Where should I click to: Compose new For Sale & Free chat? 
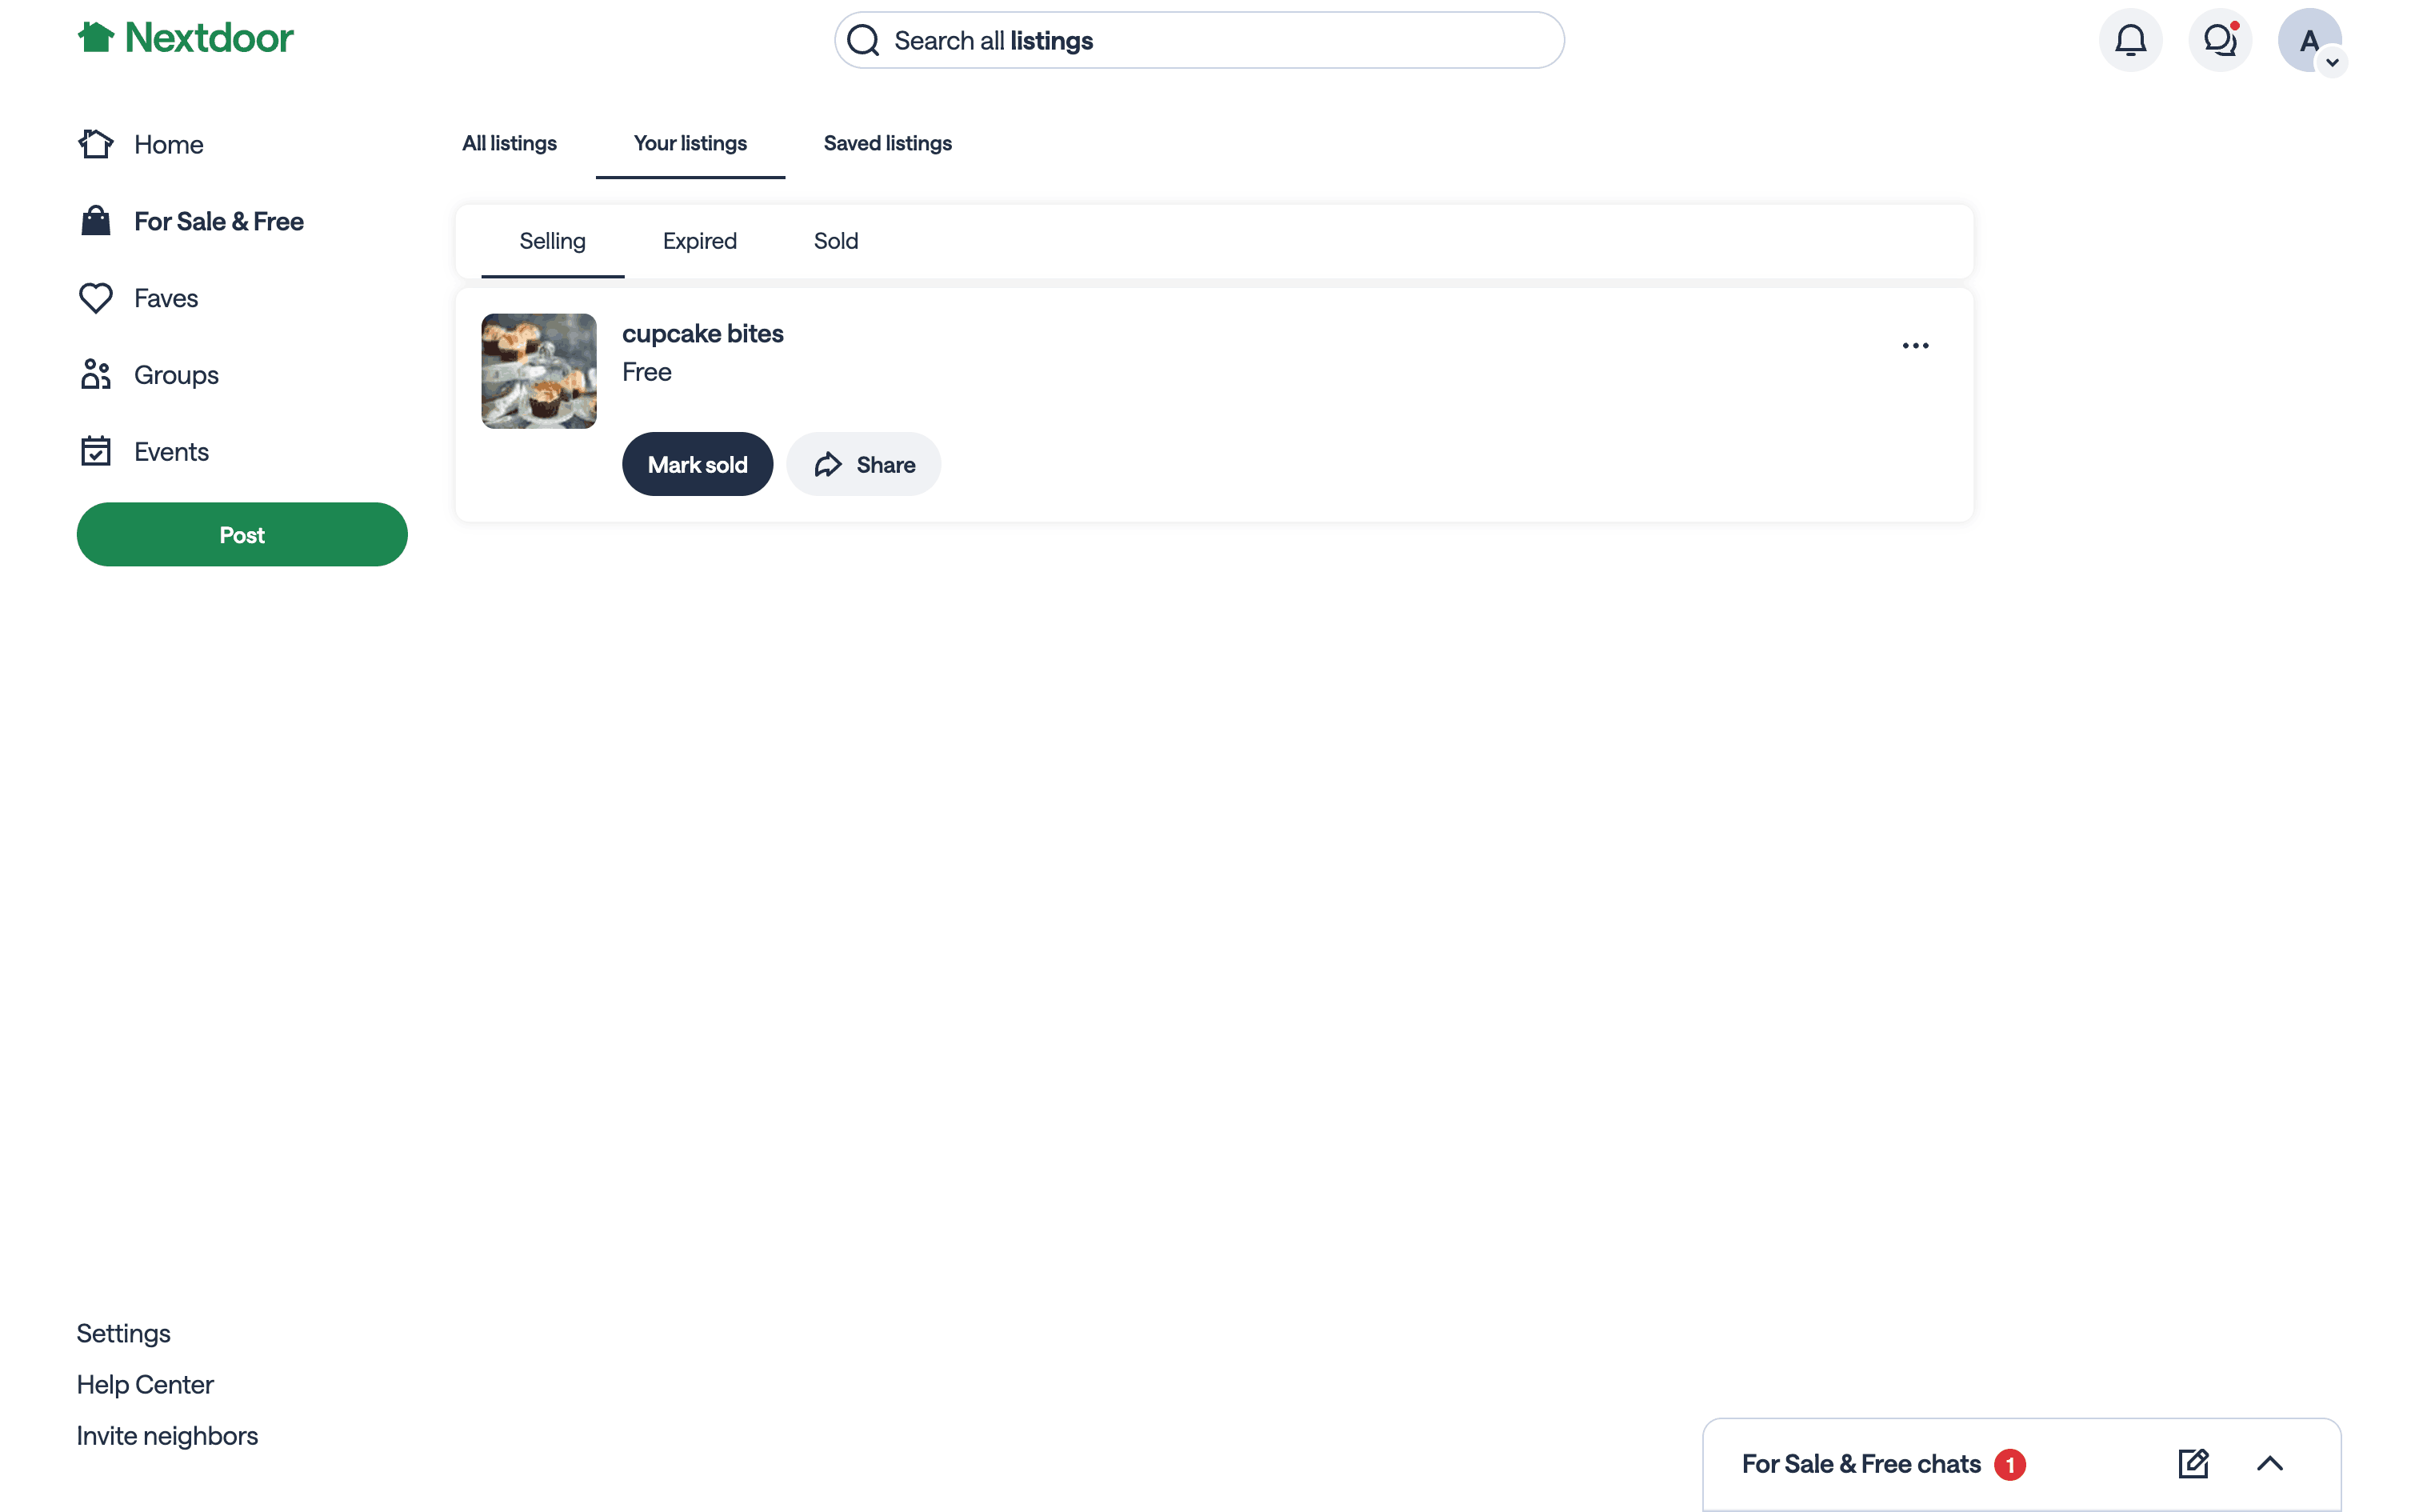tap(2193, 1463)
